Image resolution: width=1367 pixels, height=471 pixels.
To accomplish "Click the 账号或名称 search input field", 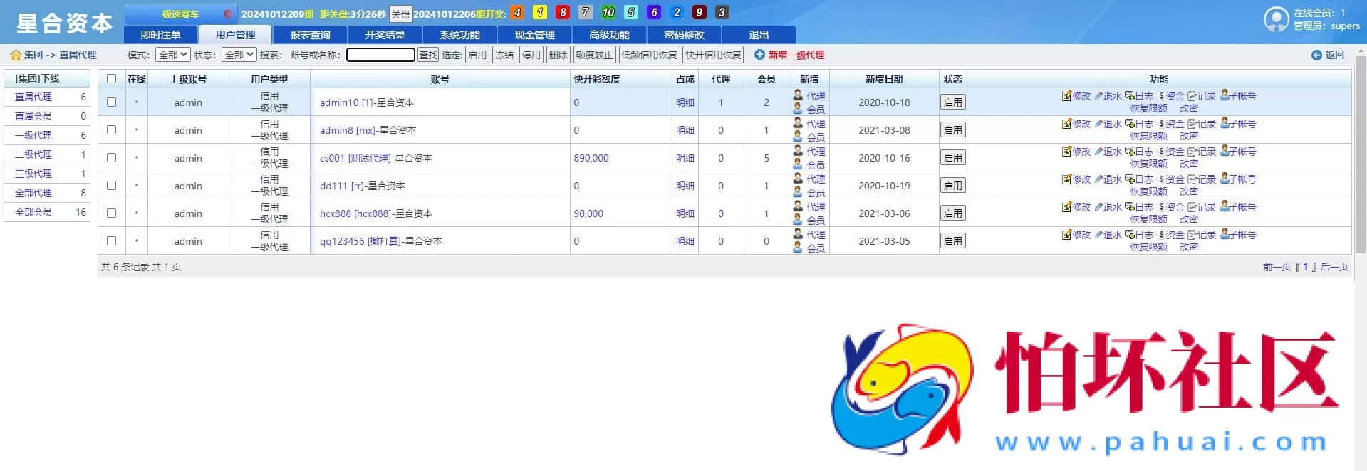I will coord(380,55).
